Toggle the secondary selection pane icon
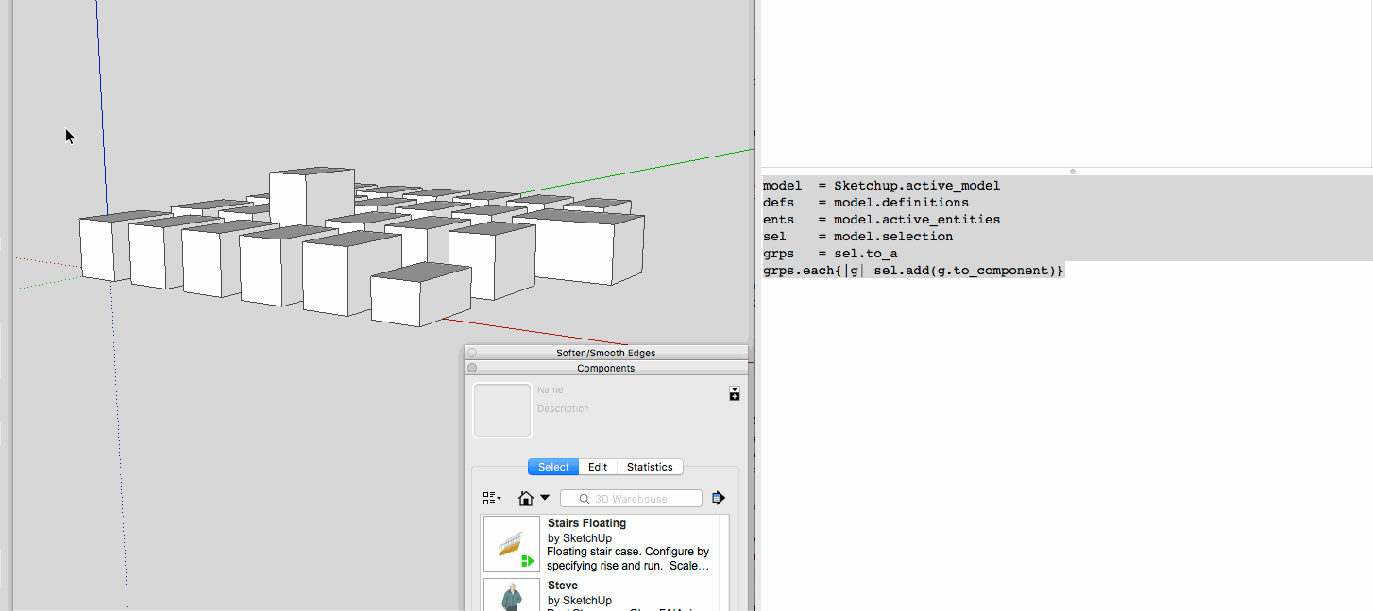 point(735,393)
